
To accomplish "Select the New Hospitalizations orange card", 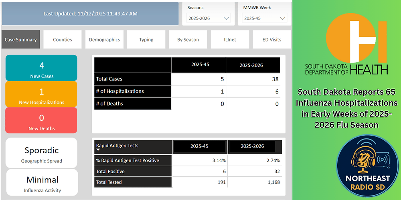I will (42, 94).
